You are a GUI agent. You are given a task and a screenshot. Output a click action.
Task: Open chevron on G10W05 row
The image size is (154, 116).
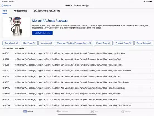[x=151, y=88]
